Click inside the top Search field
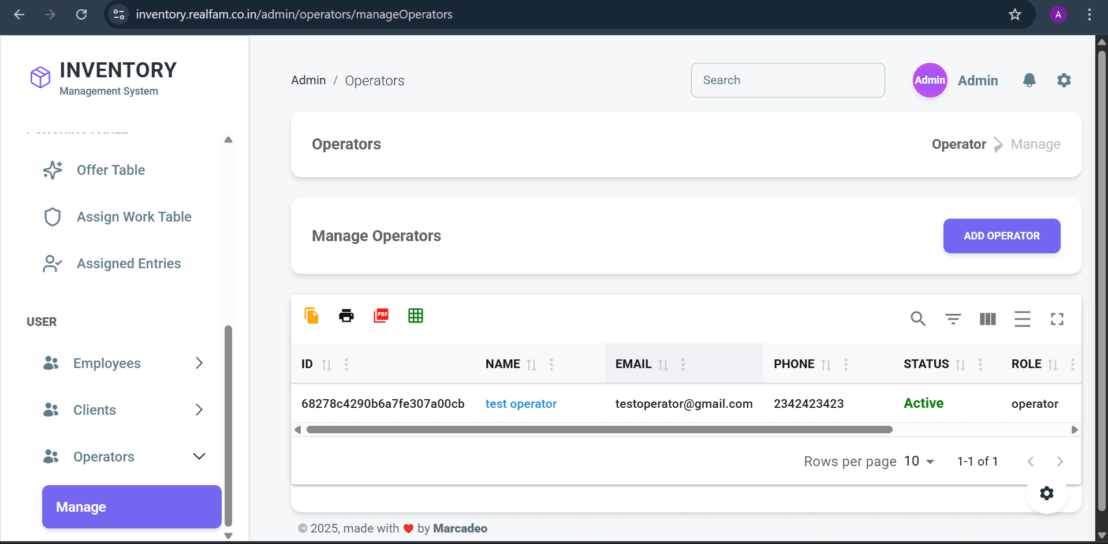This screenshot has width=1108, height=544. point(788,80)
